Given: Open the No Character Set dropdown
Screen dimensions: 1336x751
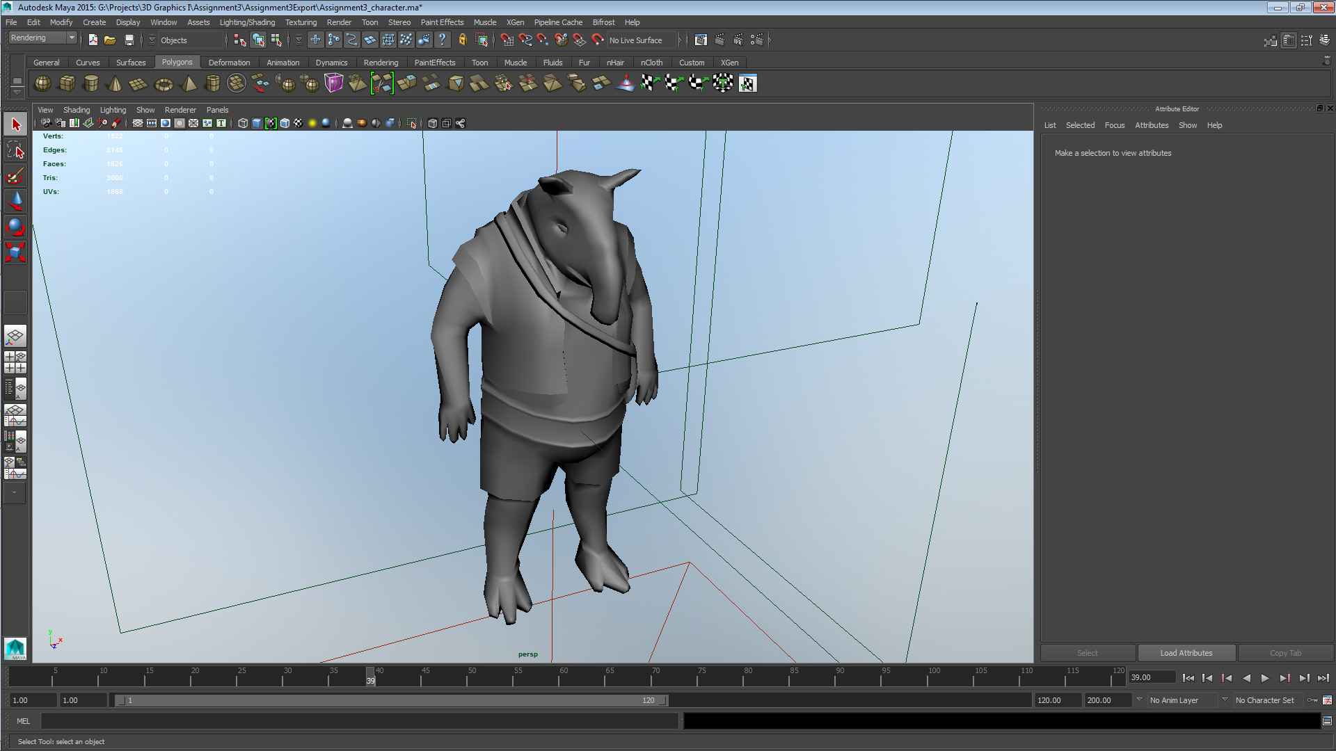Looking at the screenshot, I should coord(1266,700).
